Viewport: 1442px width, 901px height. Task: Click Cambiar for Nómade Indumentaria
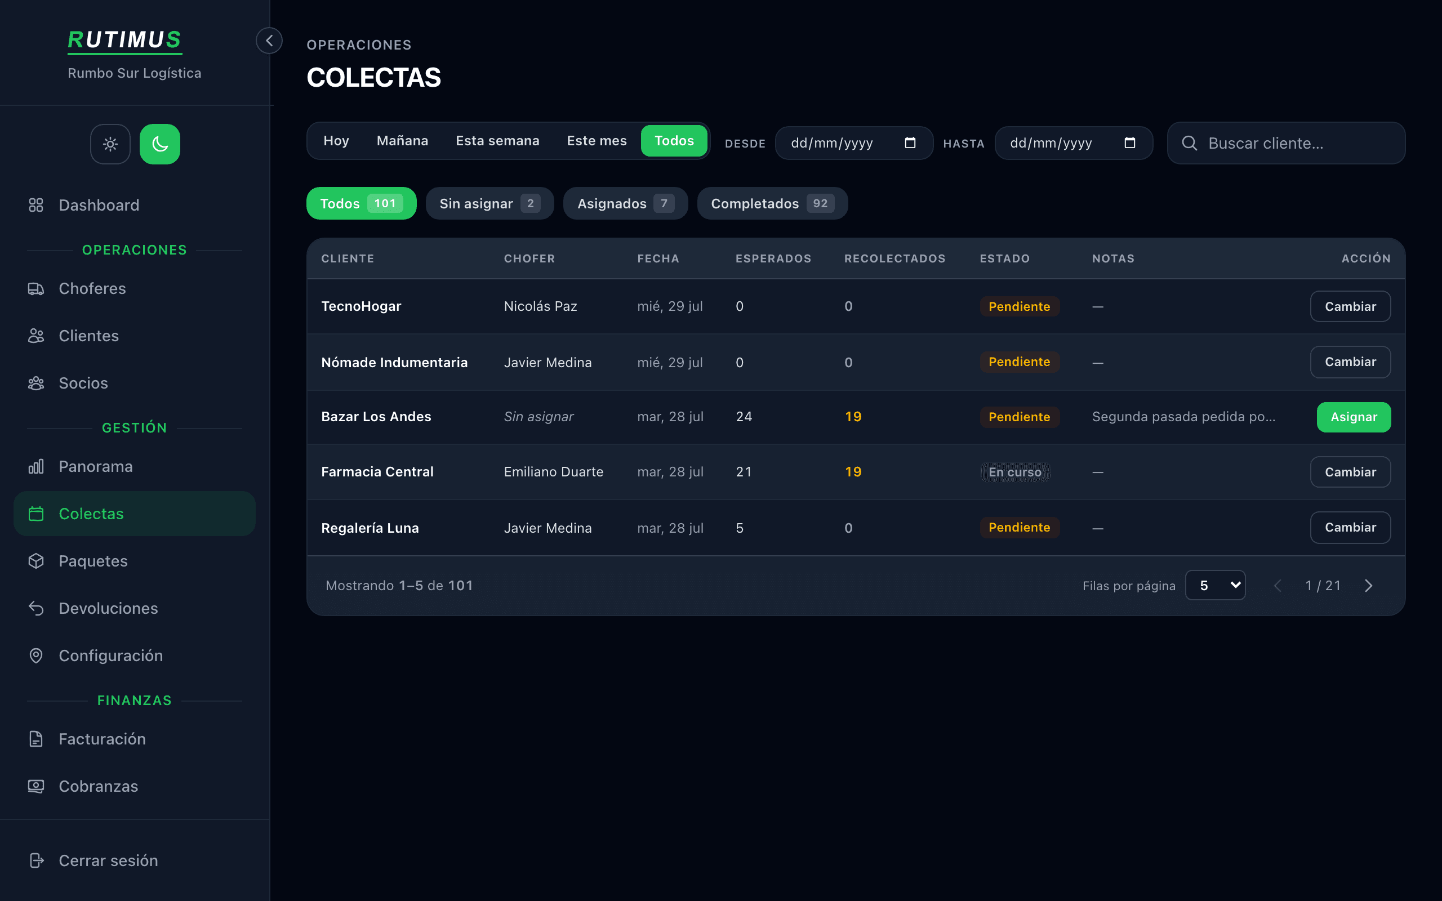point(1350,362)
